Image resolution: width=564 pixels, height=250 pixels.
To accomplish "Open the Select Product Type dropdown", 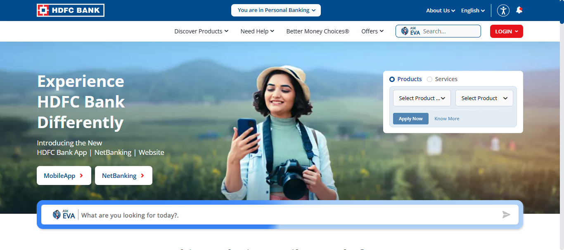I will 422,98.
